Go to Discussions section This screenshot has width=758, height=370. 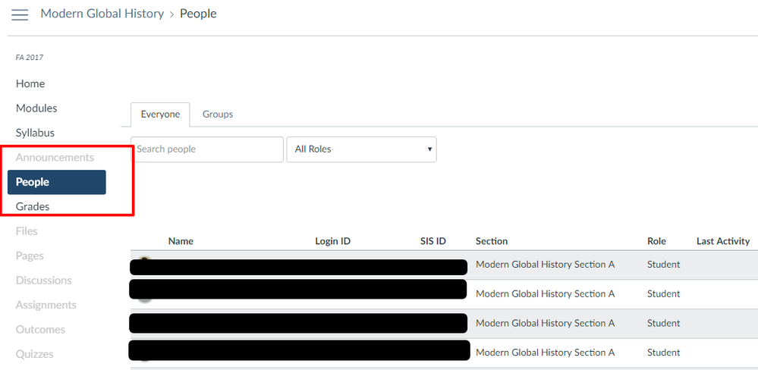43,281
